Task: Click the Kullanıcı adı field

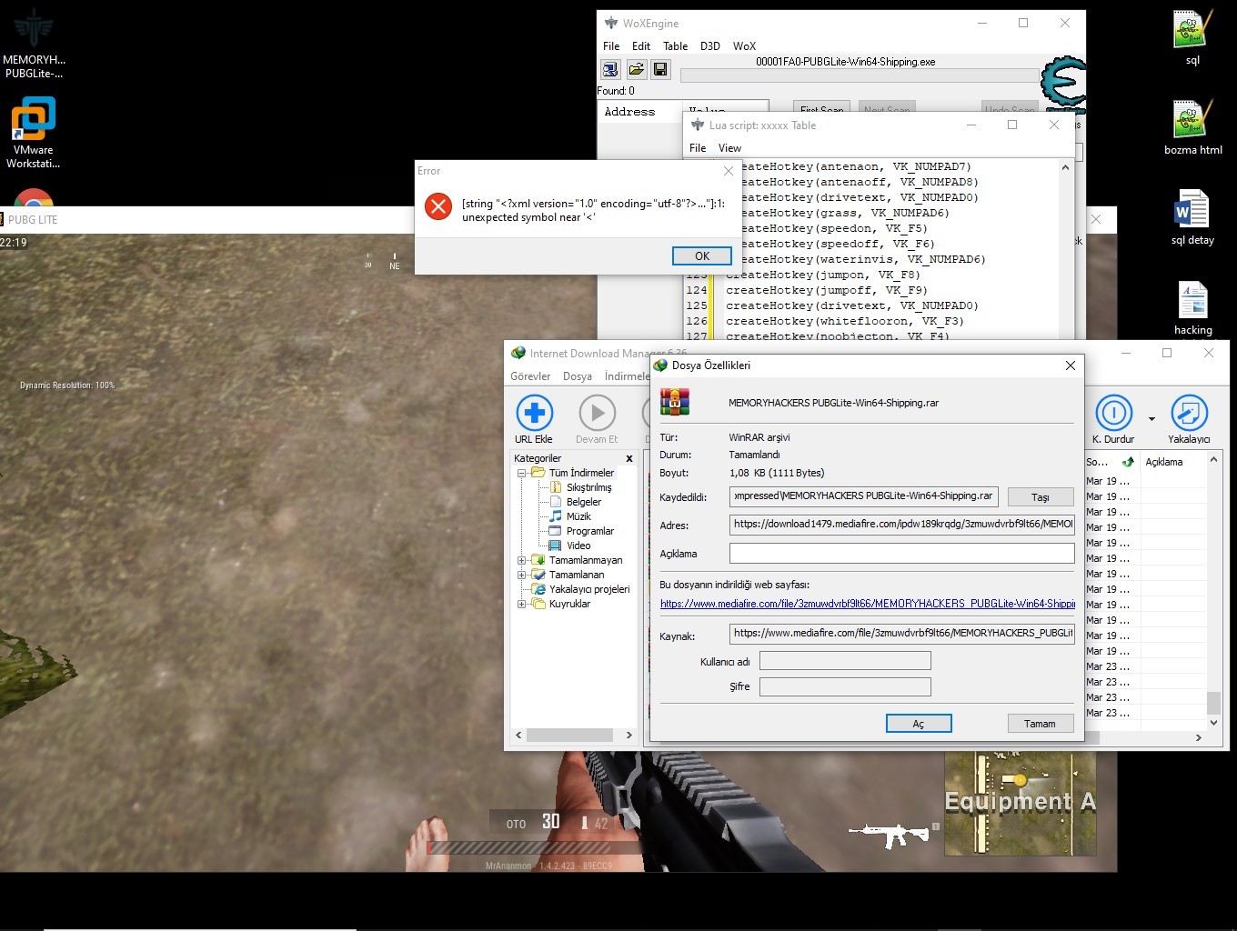Action: (x=845, y=661)
